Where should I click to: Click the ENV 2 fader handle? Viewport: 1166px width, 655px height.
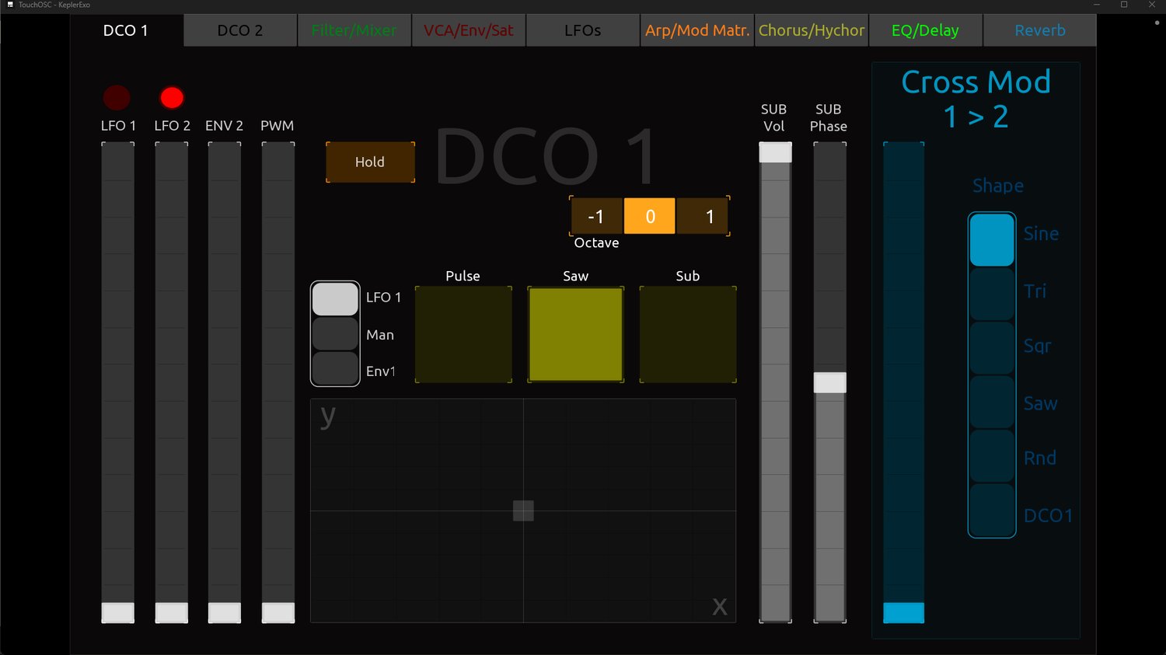pos(225,613)
